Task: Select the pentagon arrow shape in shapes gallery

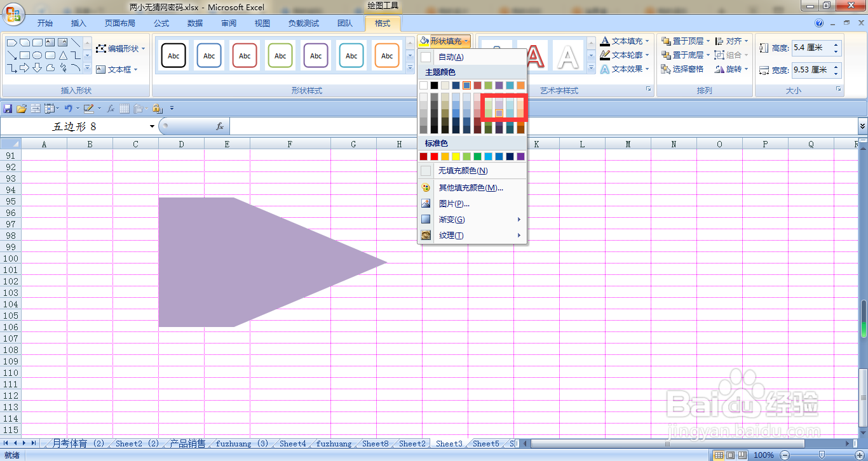Action: click(12, 43)
